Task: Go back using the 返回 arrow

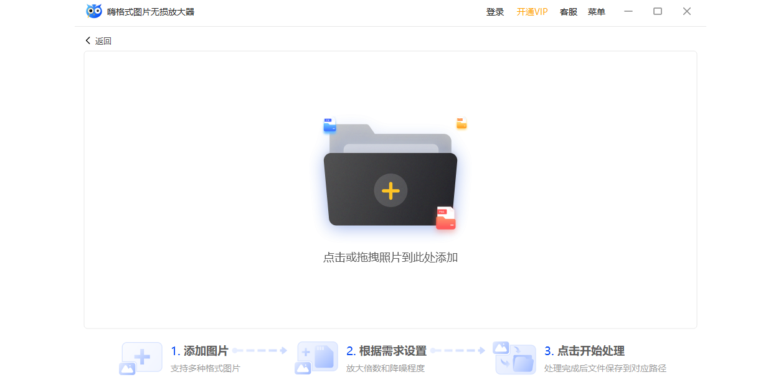Action: (98, 41)
